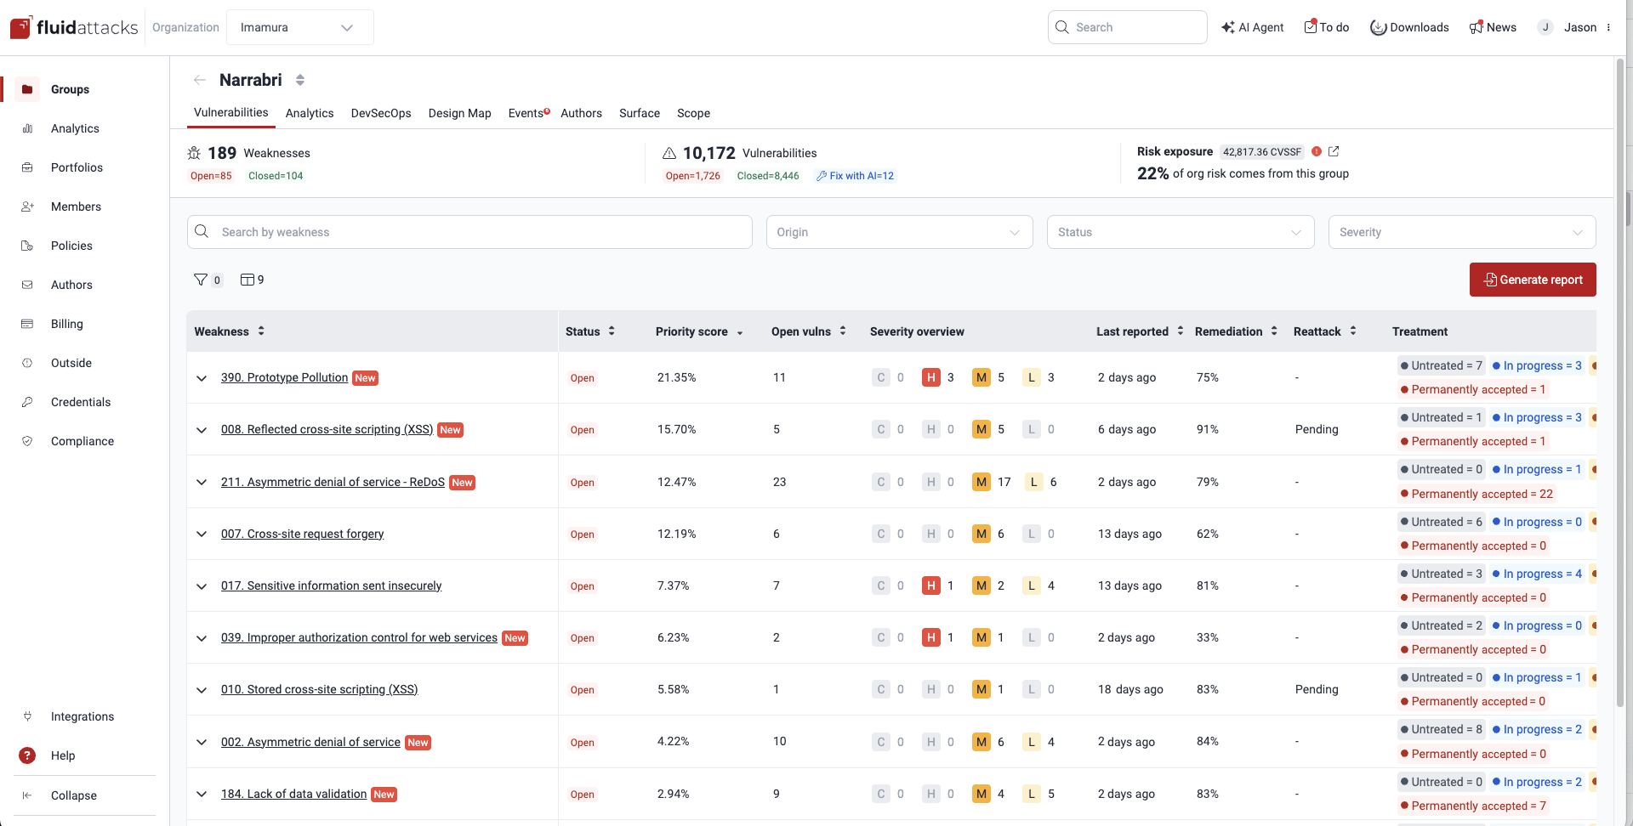Open the 007. Cross-site request forgery link
1633x826 pixels.
[302, 534]
